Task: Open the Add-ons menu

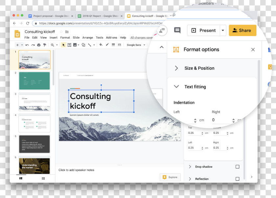Action: (x=111, y=37)
